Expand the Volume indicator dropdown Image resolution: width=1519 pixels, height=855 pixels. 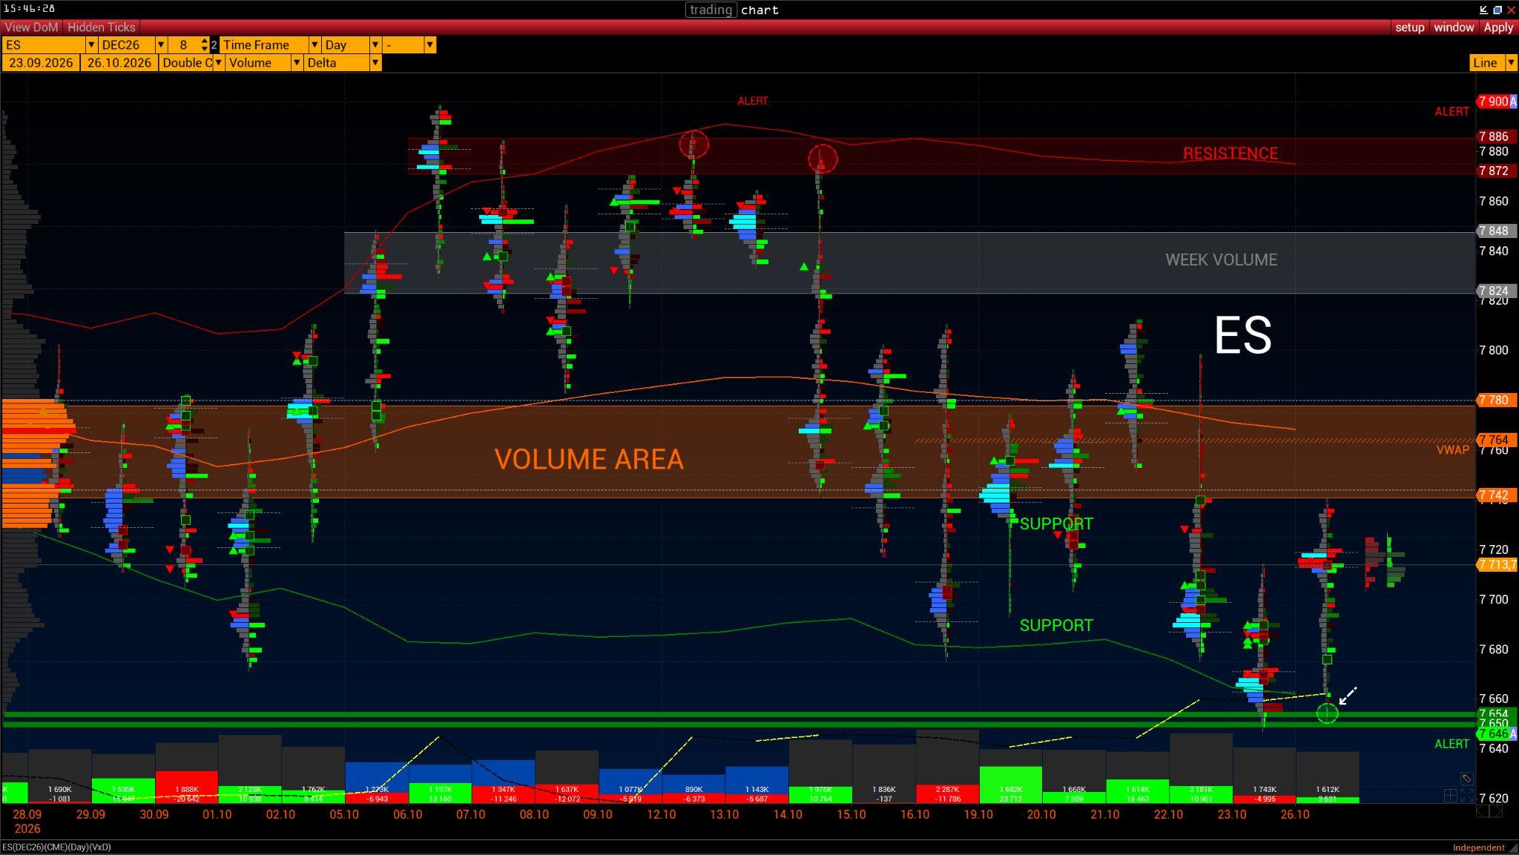coord(297,63)
